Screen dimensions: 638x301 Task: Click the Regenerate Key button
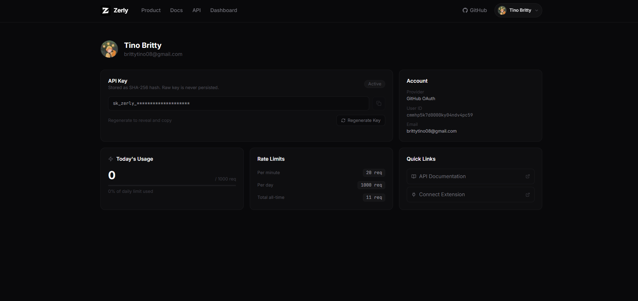(361, 121)
